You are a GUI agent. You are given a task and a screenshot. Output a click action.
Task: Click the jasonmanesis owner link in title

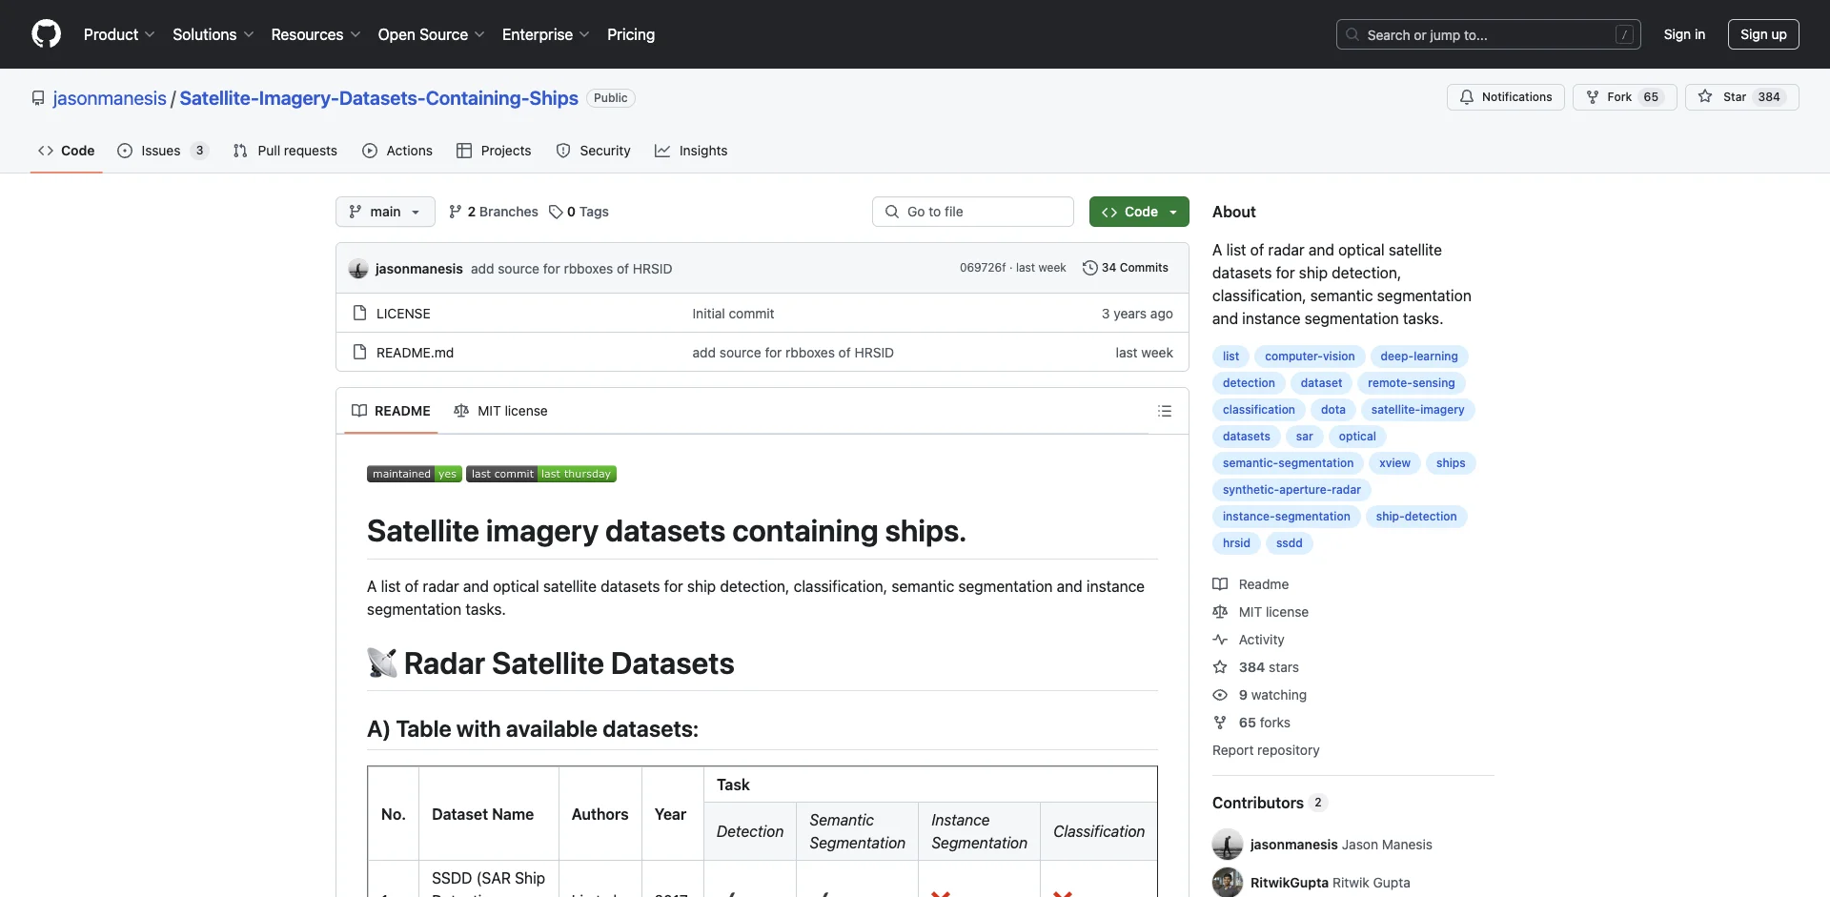pos(110,98)
